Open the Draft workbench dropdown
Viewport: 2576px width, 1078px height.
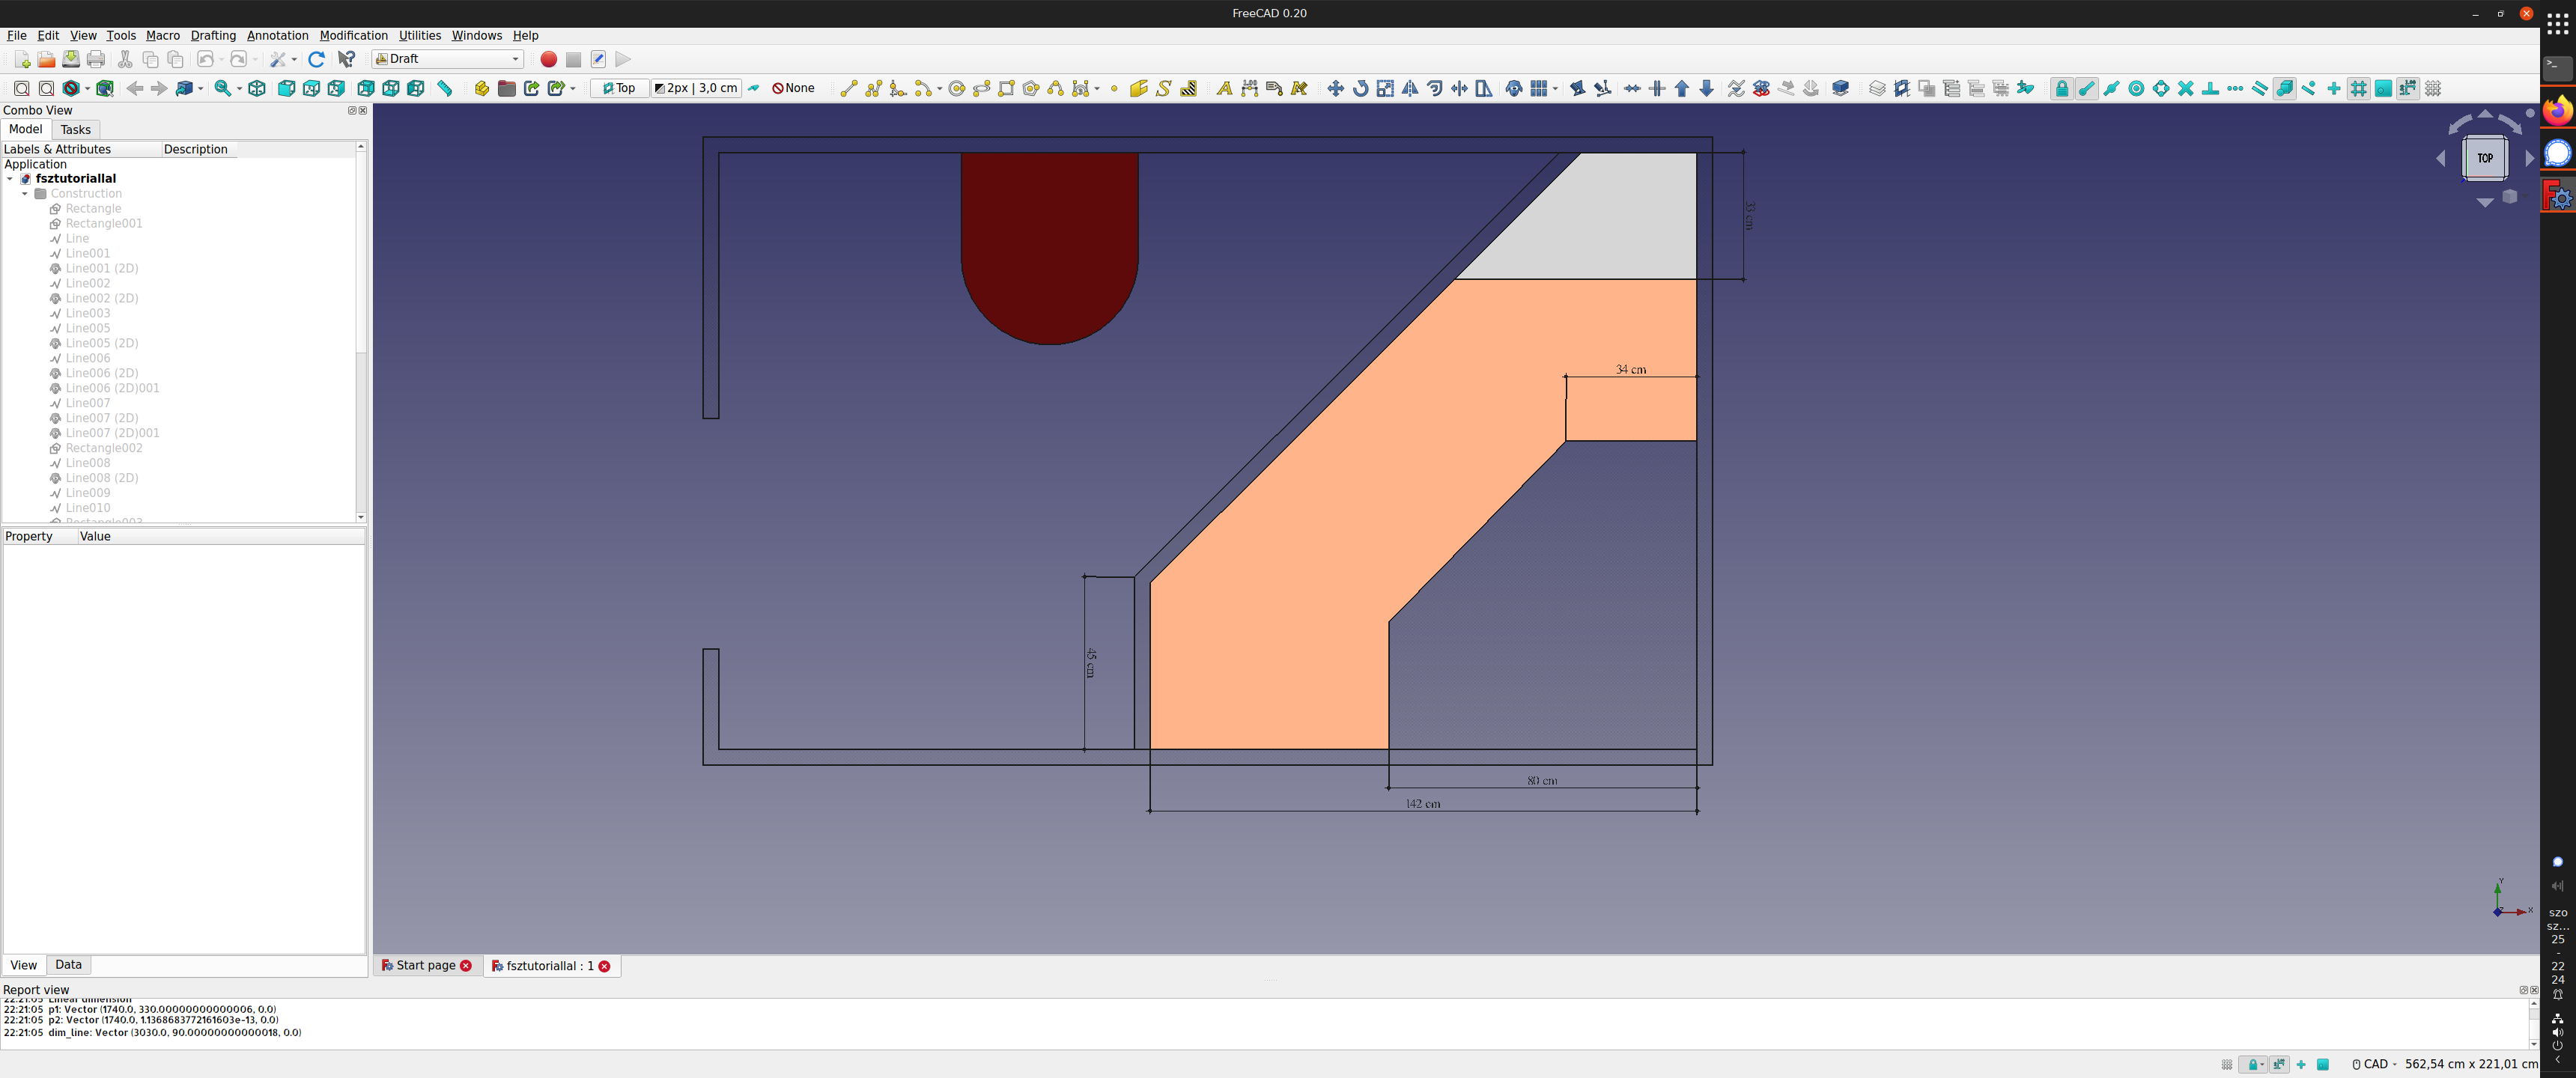(447, 60)
